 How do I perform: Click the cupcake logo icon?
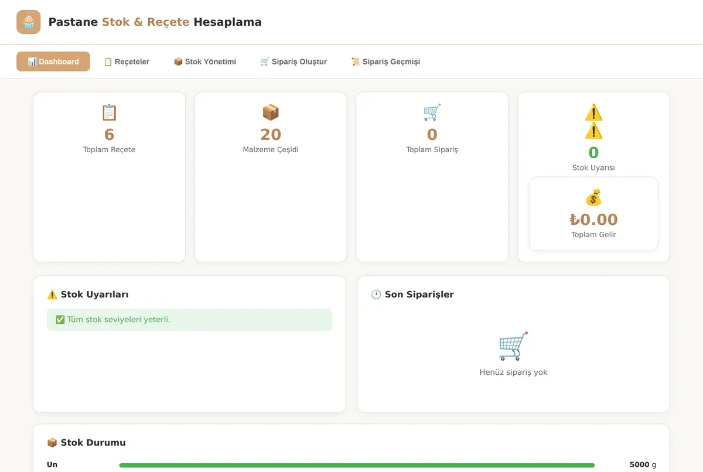tap(29, 22)
